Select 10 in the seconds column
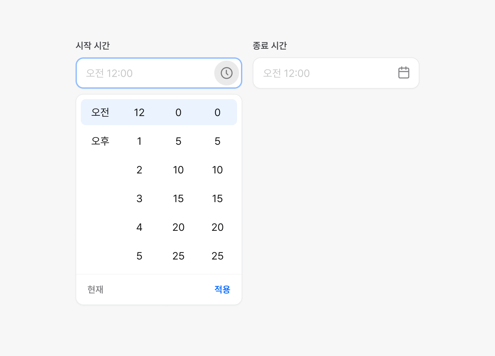This screenshot has height=356, width=495. click(x=218, y=170)
